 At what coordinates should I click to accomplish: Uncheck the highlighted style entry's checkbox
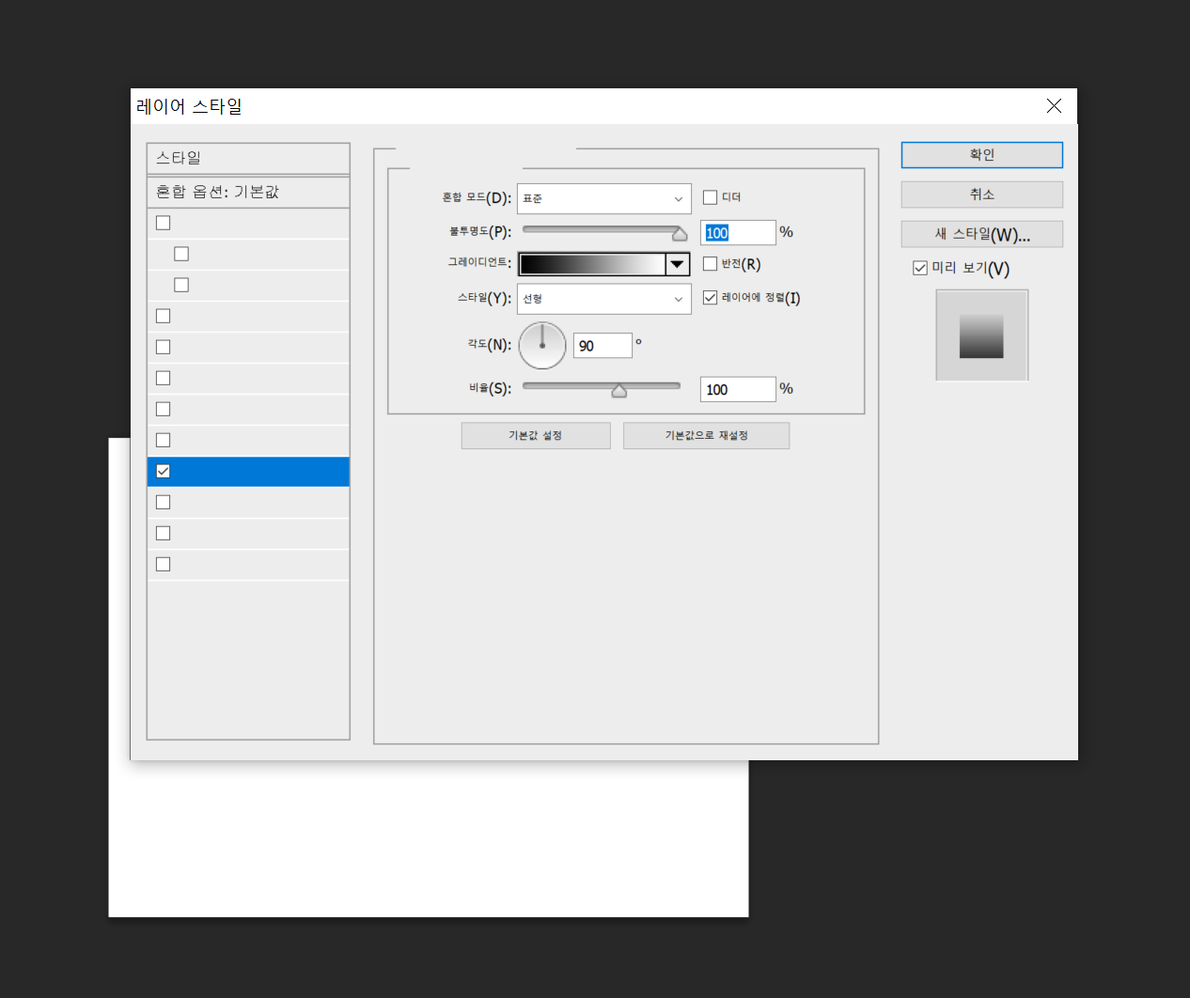(163, 471)
